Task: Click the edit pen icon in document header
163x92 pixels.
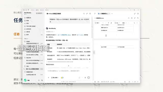Action: 135,18
